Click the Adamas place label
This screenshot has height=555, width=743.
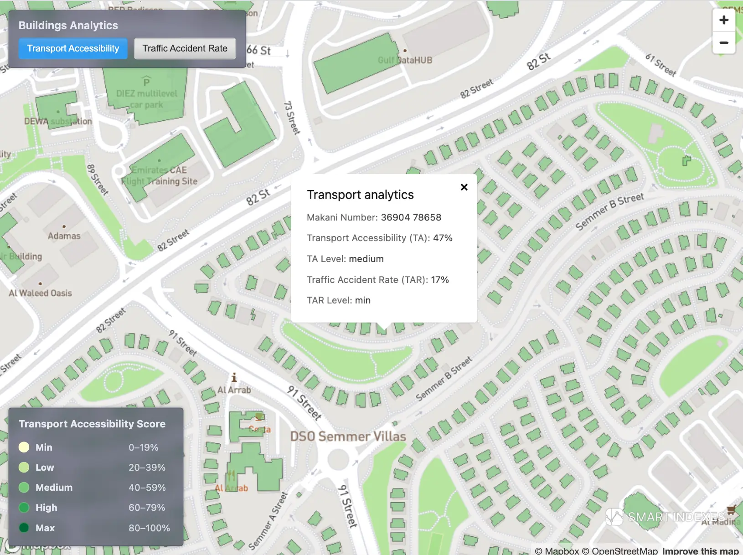point(64,236)
